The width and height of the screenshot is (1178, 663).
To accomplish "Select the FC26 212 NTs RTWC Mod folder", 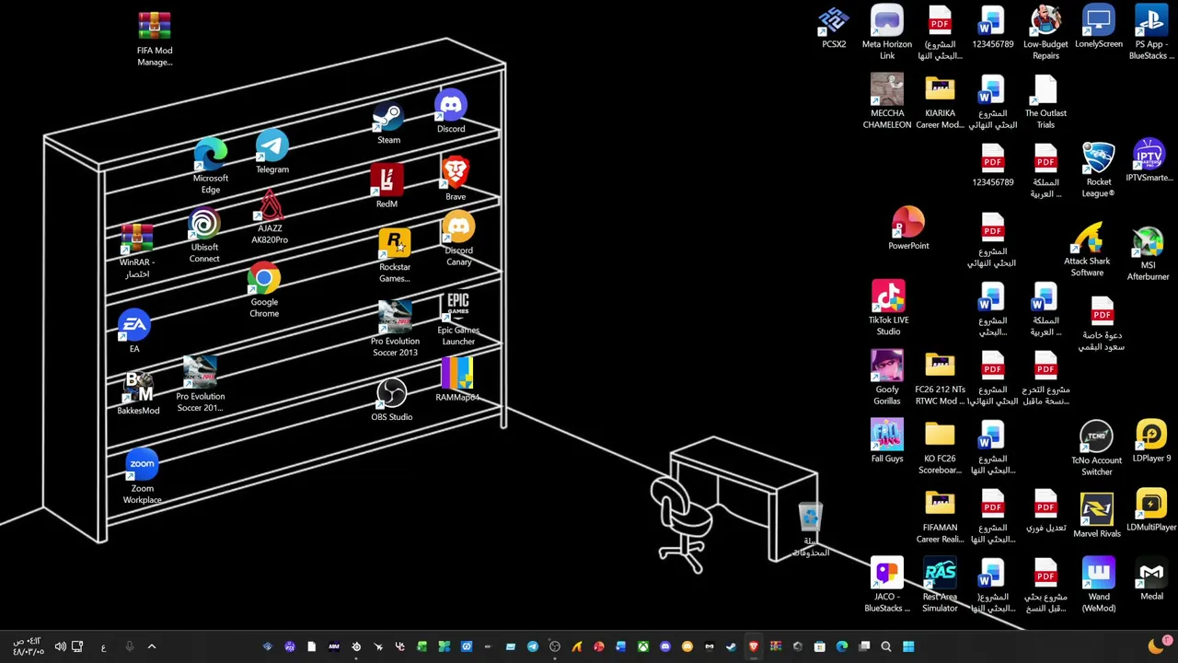I will 940,378.
